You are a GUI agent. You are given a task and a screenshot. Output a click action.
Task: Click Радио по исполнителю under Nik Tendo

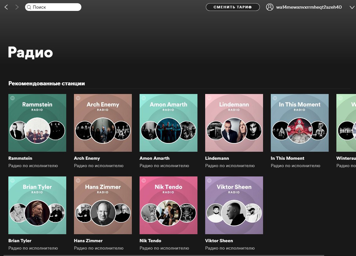(164, 248)
